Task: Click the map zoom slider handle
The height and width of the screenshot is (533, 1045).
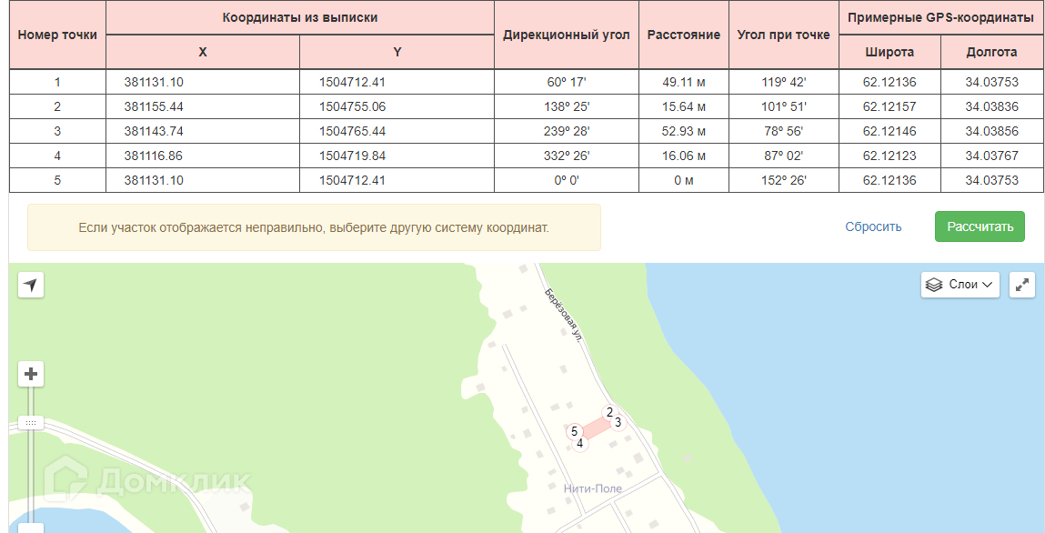Action: pyautogui.click(x=31, y=423)
